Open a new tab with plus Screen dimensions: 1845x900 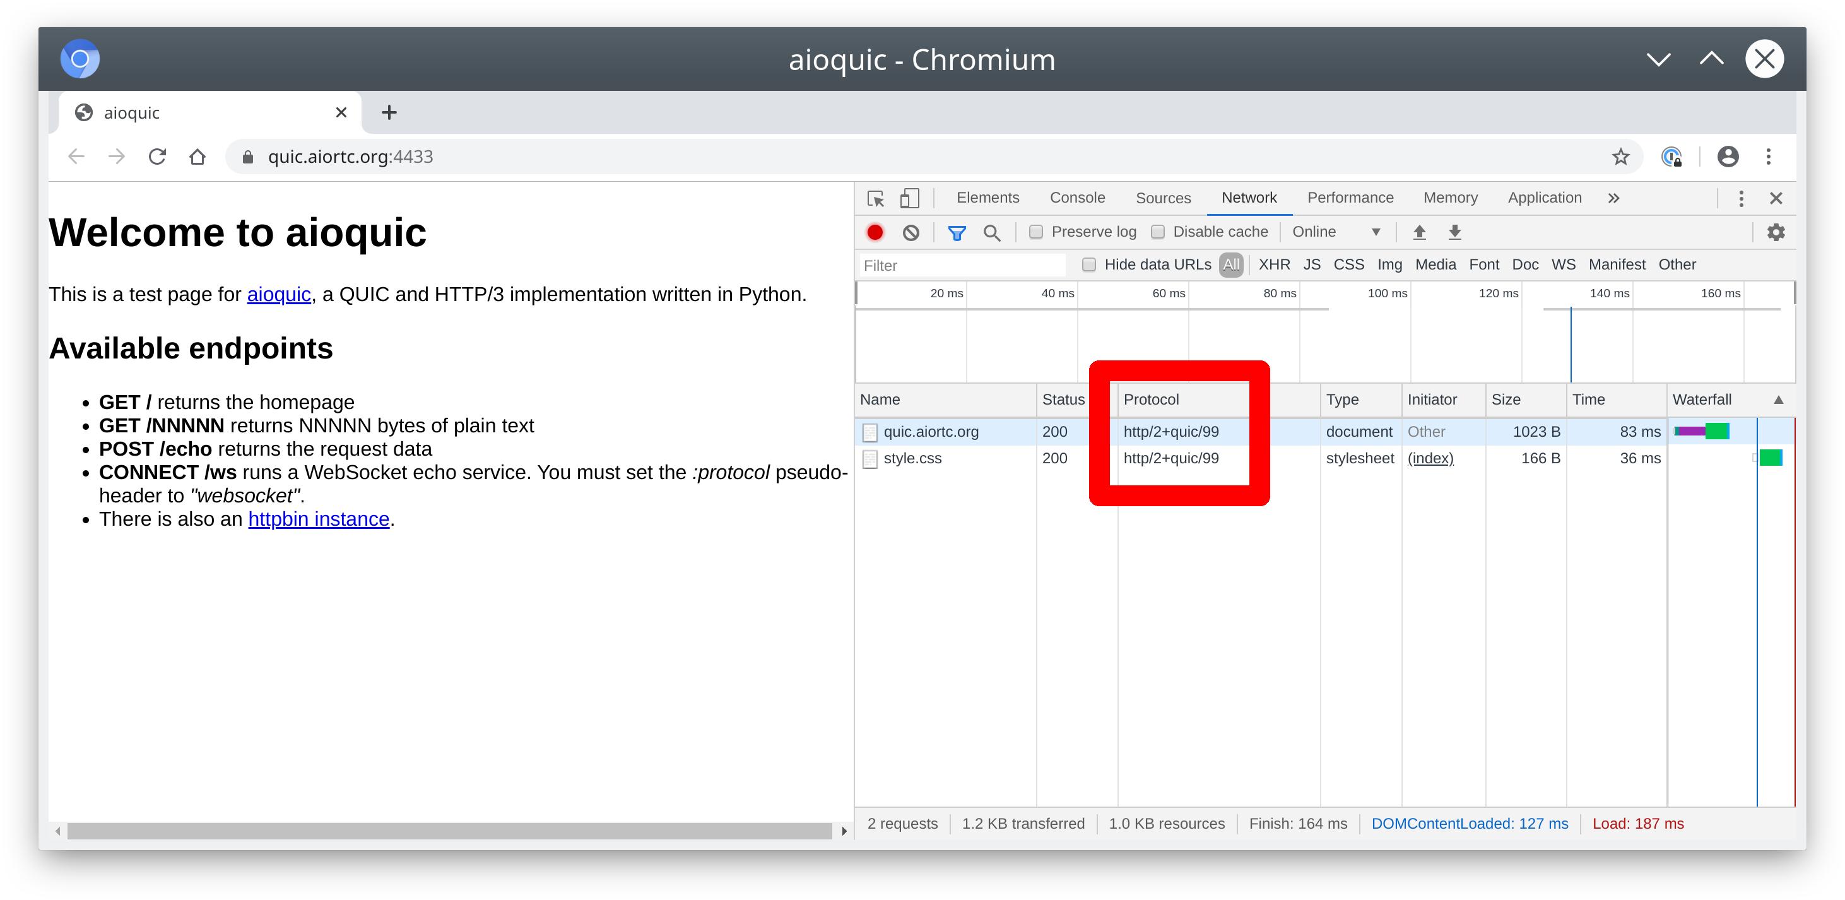click(x=389, y=112)
